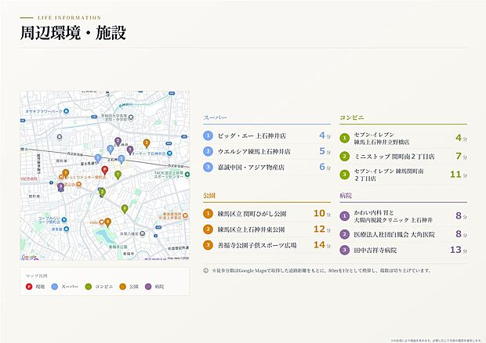Click badge 3 beside 嘉誠中国・アジア物産店
The image size is (486, 343).
point(208,167)
